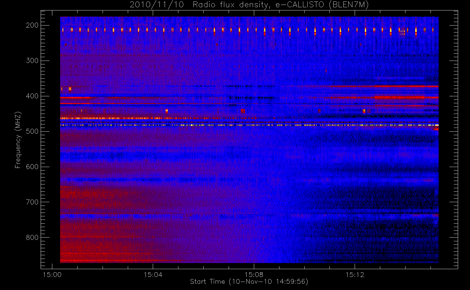
Task: Click the 15:12 time tick label
Action: point(355,275)
